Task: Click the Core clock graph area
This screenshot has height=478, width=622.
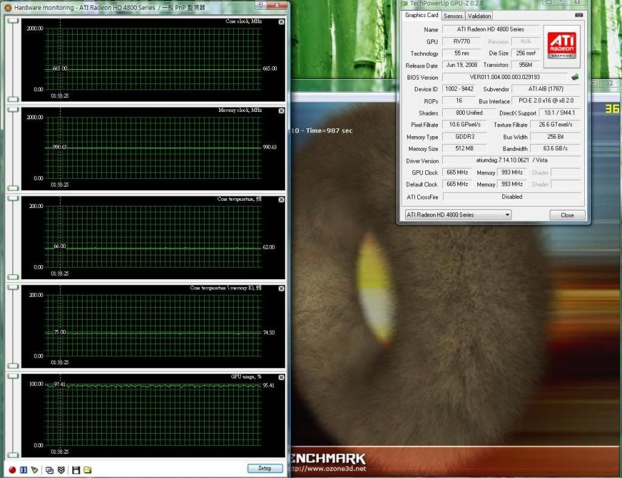Action: coord(152,59)
